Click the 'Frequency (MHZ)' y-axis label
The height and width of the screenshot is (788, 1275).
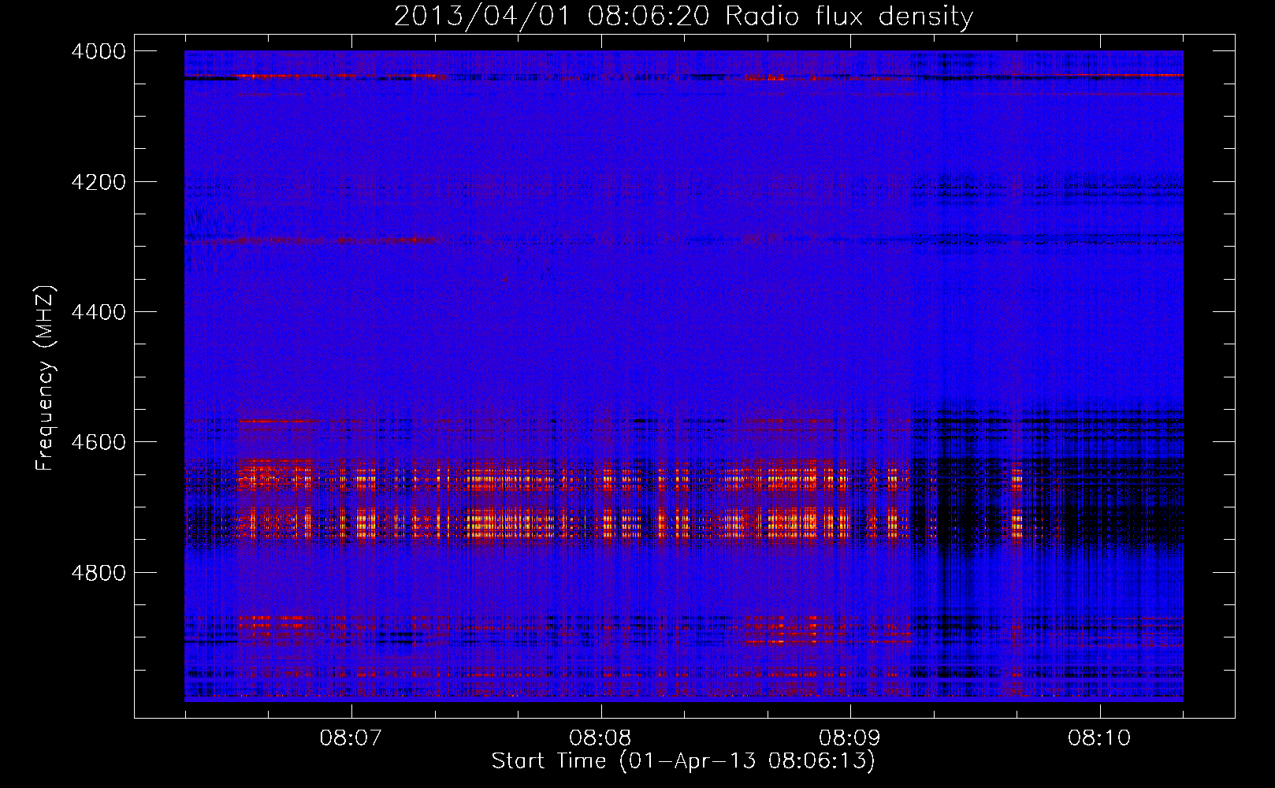pyautogui.click(x=46, y=378)
